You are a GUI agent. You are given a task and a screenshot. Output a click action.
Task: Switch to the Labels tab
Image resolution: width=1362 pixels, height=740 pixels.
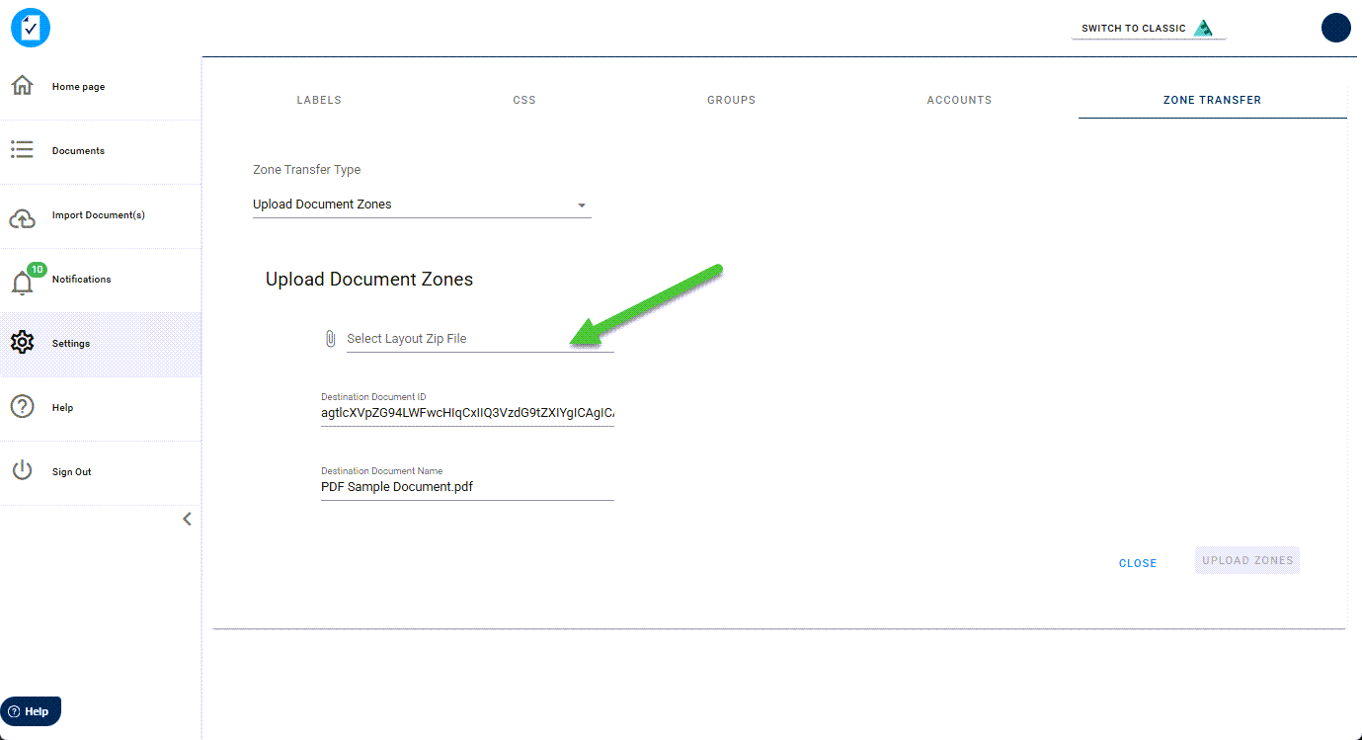click(318, 100)
